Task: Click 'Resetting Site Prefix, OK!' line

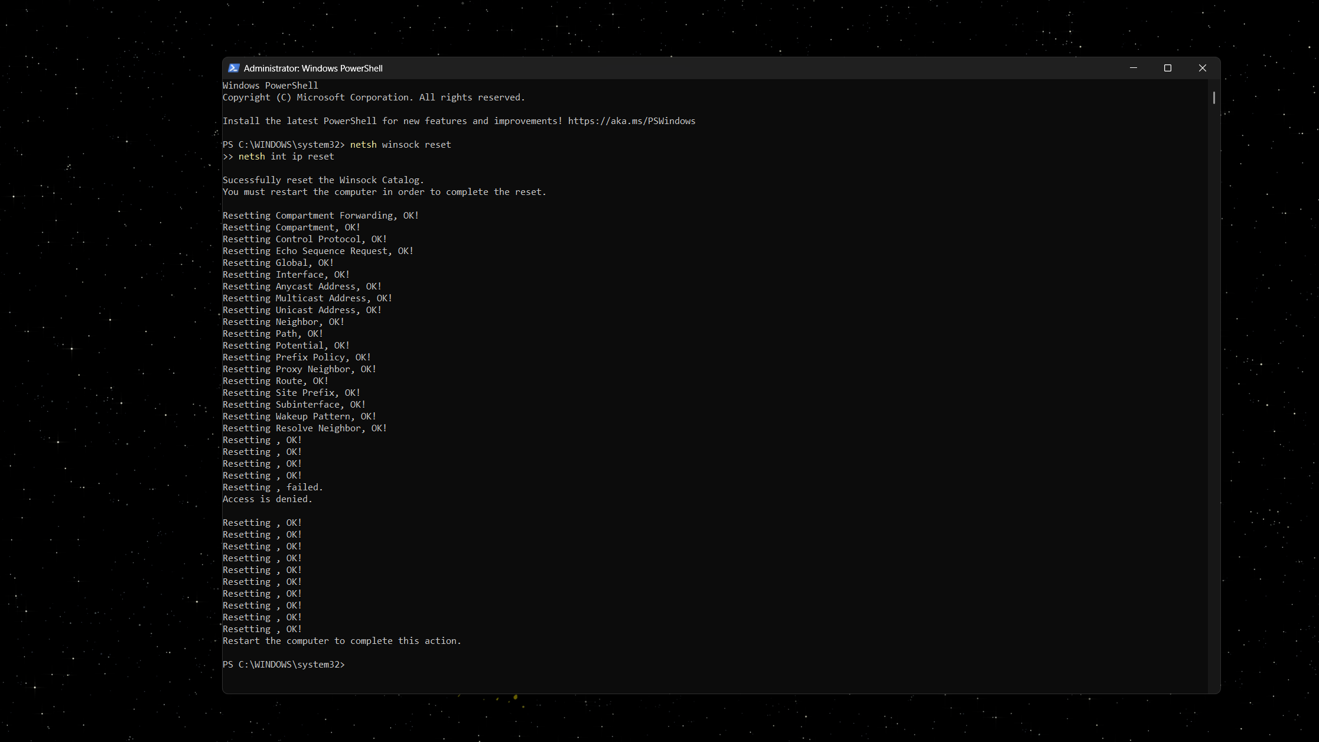Action: pos(291,393)
